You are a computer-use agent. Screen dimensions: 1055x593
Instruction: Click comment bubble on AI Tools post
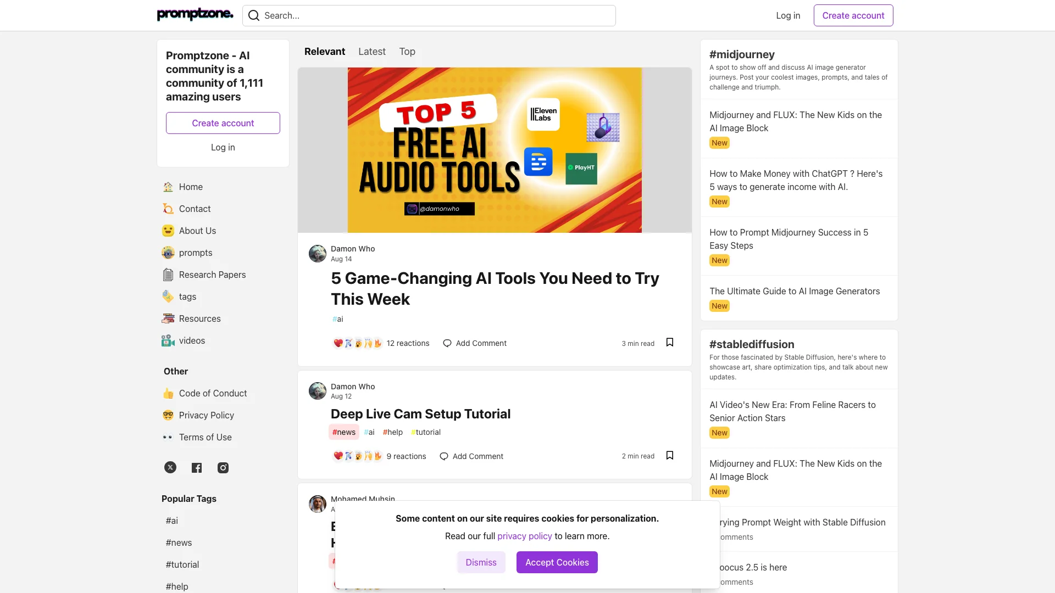[x=447, y=343]
